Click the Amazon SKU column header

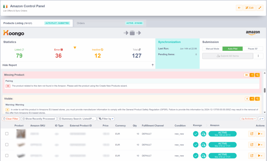pyautogui.click(x=38, y=126)
